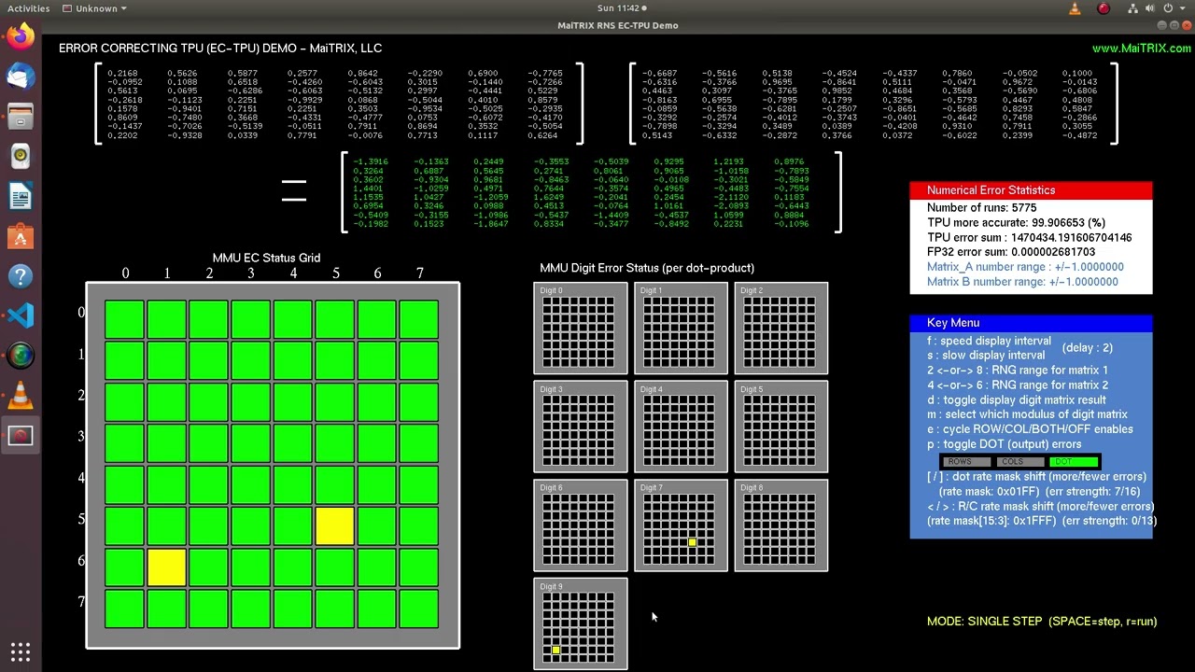Click 'toggle display digit matrix result' entry
The width and height of the screenshot is (1195, 672).
1017,400
